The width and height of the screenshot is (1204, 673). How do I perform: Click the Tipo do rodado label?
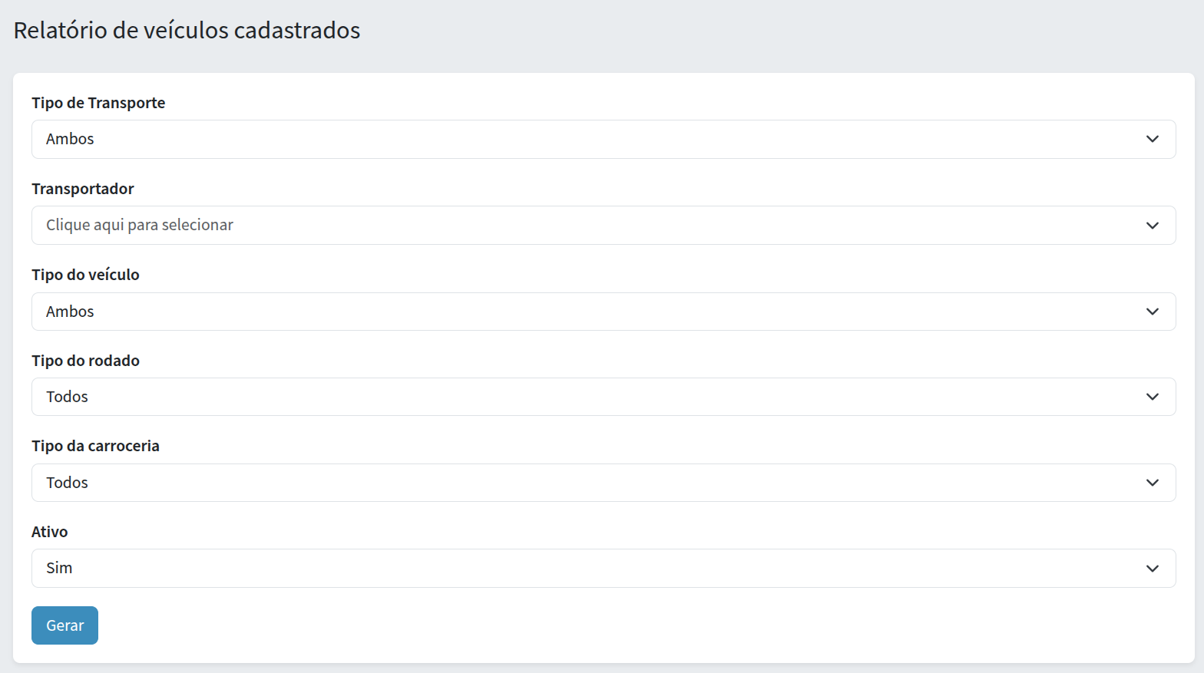pos(85,361)
